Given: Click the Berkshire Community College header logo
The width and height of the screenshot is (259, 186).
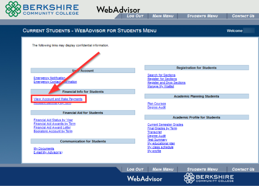Looking at the screenshot, I should [42, 9].
